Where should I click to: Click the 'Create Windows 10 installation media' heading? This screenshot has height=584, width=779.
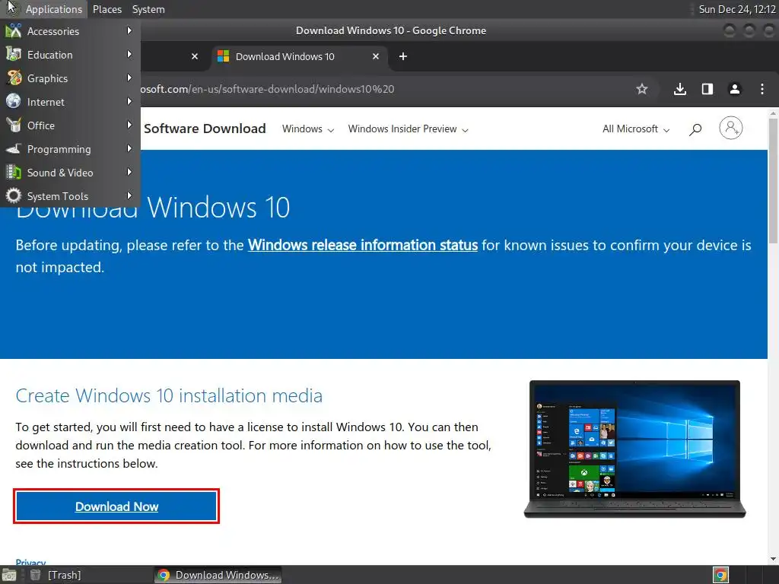169,395
